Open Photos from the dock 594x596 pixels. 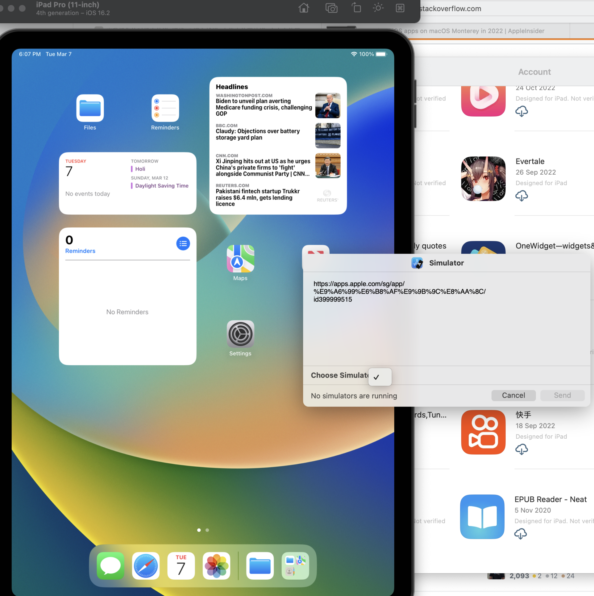pos(216,566)
